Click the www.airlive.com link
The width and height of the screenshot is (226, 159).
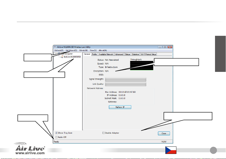click(30, 153)
